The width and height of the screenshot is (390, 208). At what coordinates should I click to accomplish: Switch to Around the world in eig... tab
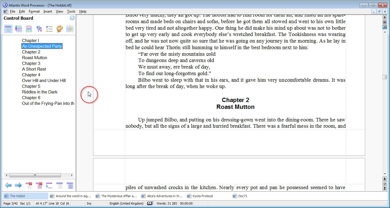click(71, 196)
